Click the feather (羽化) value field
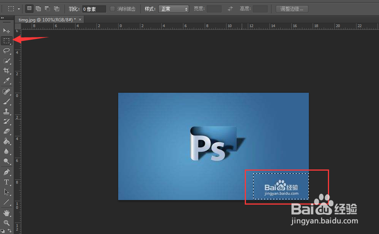This screenshot has height=234, width=379. 94,9
